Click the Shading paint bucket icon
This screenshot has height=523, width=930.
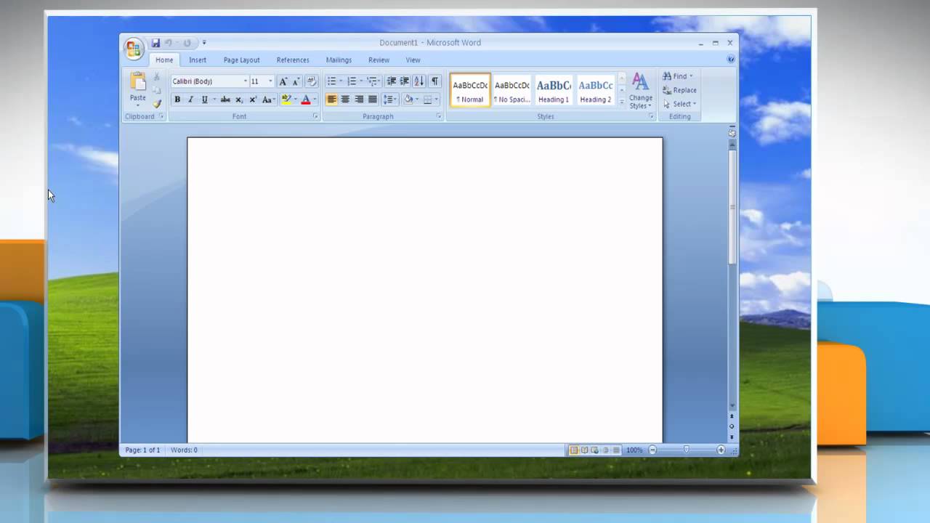[x=408, y=100]
